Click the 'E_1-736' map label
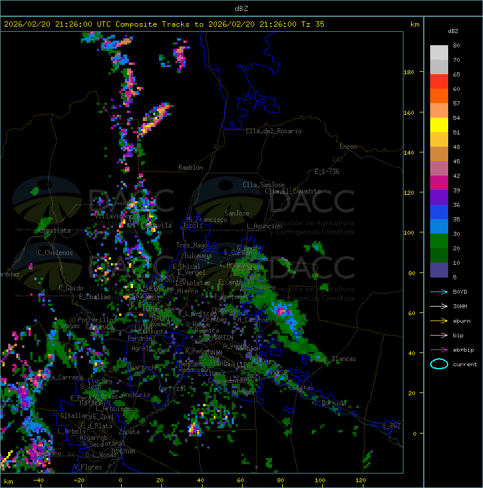This screenshot has height=488, width=483. (327, 172)
